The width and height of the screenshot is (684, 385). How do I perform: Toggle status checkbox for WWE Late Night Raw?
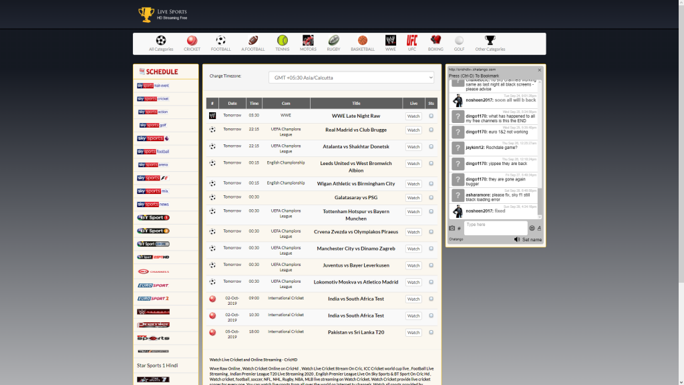pyautogui.click(x=431, y=116)
